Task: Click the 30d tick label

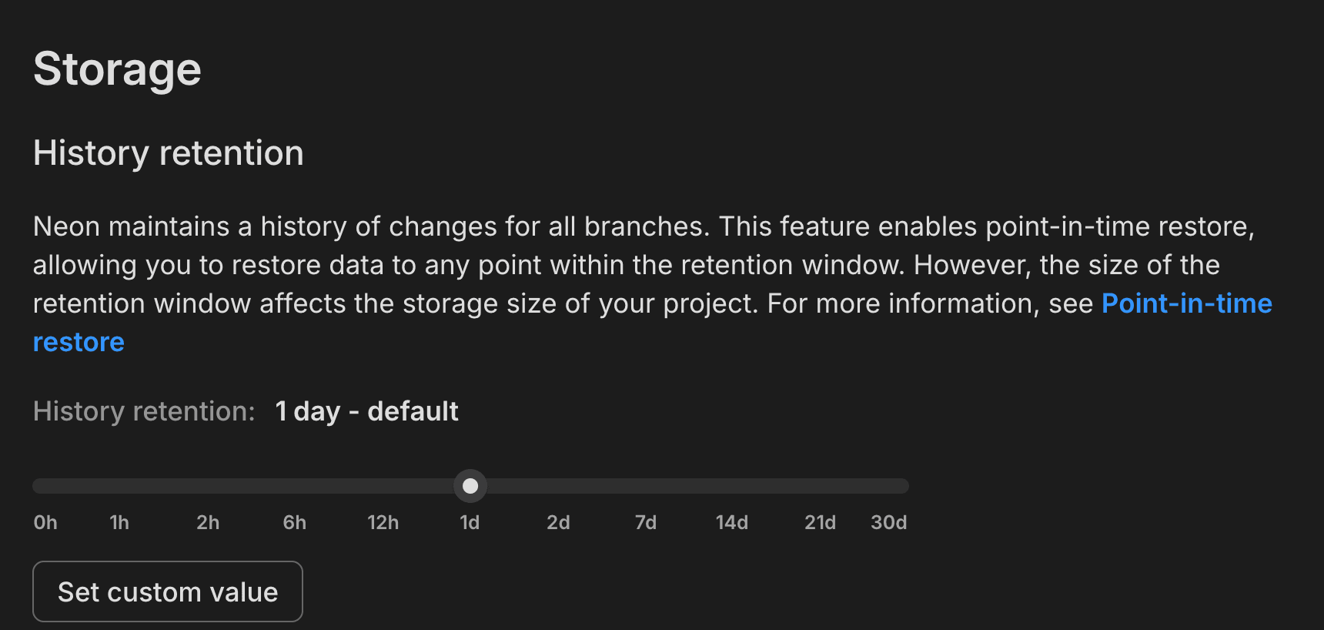Action: point(888,522)
